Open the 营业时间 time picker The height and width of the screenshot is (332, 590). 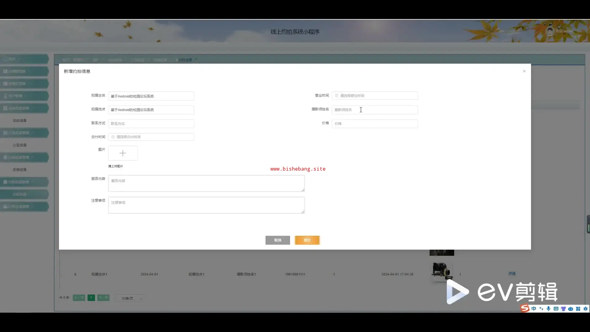pos(375,96)
